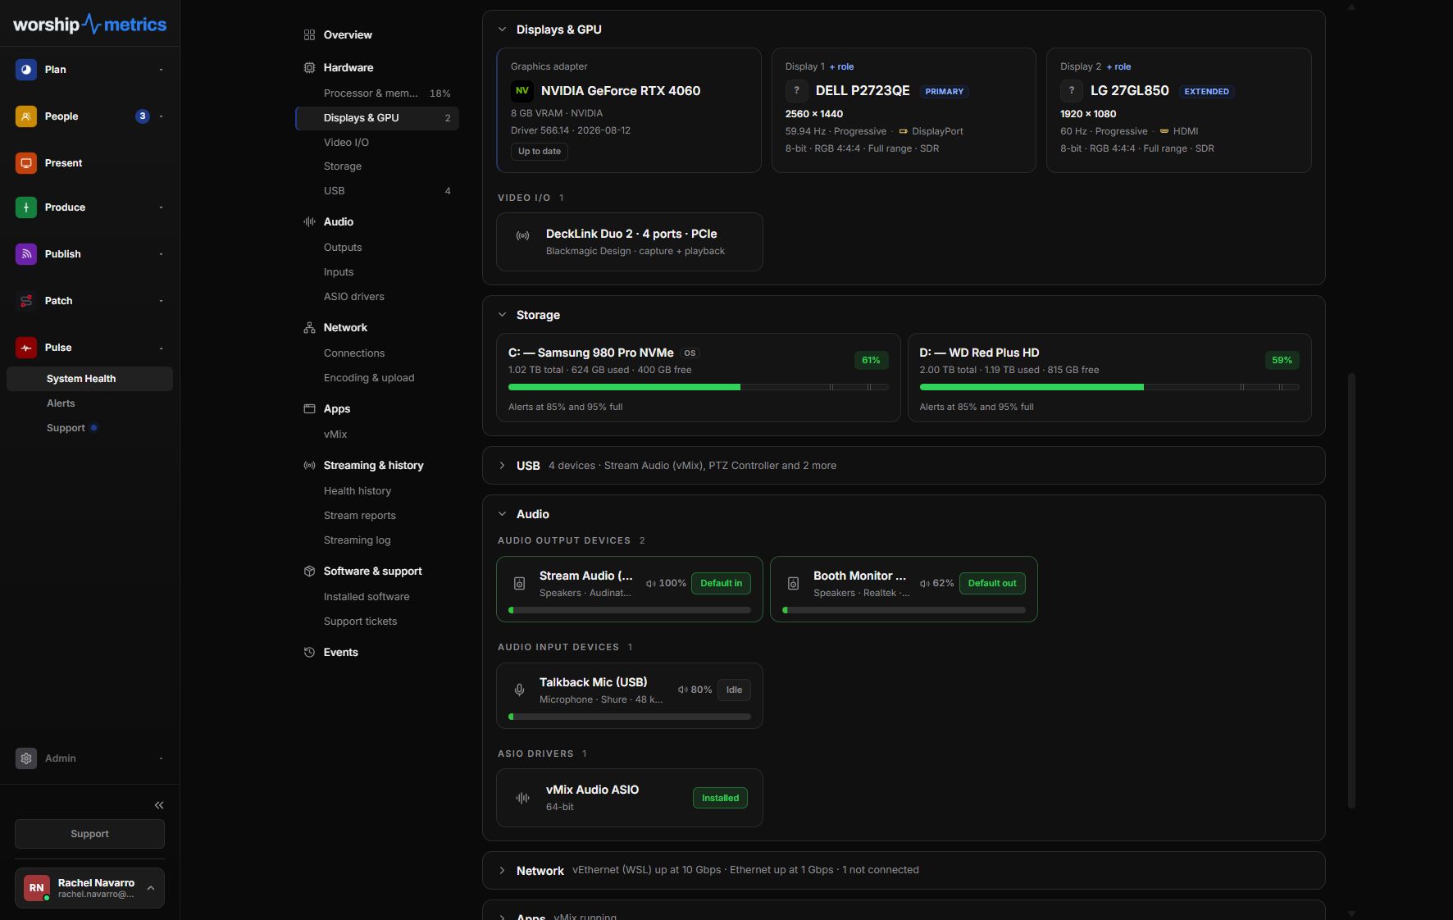Click Booth Monitor volume level bar
Viewport: 1453px width, 920px height.
904,610
